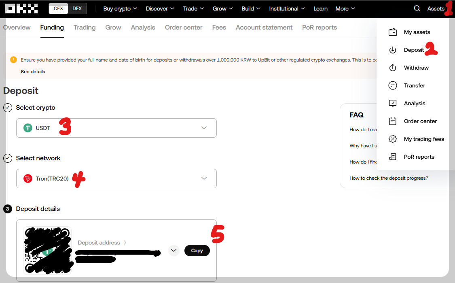Select Deposit in dropdown menu
Image resolution: width=455 pixels, height=283 pixels.
pos(414,50)
